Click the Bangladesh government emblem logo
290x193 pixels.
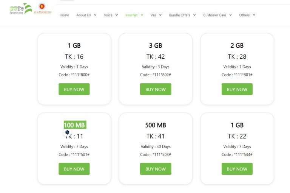[x=43, y=8]
